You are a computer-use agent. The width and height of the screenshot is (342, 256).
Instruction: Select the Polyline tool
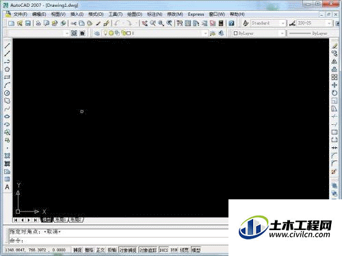[x=7, y=61]
